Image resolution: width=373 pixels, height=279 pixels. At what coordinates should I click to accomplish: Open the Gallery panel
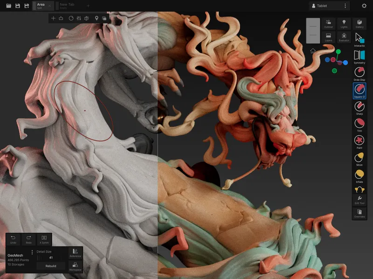point(359,24)
